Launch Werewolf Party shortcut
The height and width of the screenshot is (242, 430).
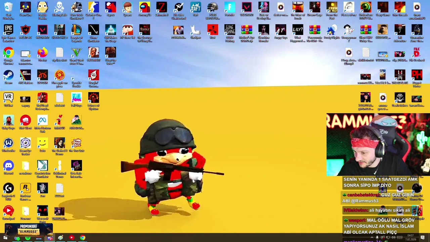point(42,214)
